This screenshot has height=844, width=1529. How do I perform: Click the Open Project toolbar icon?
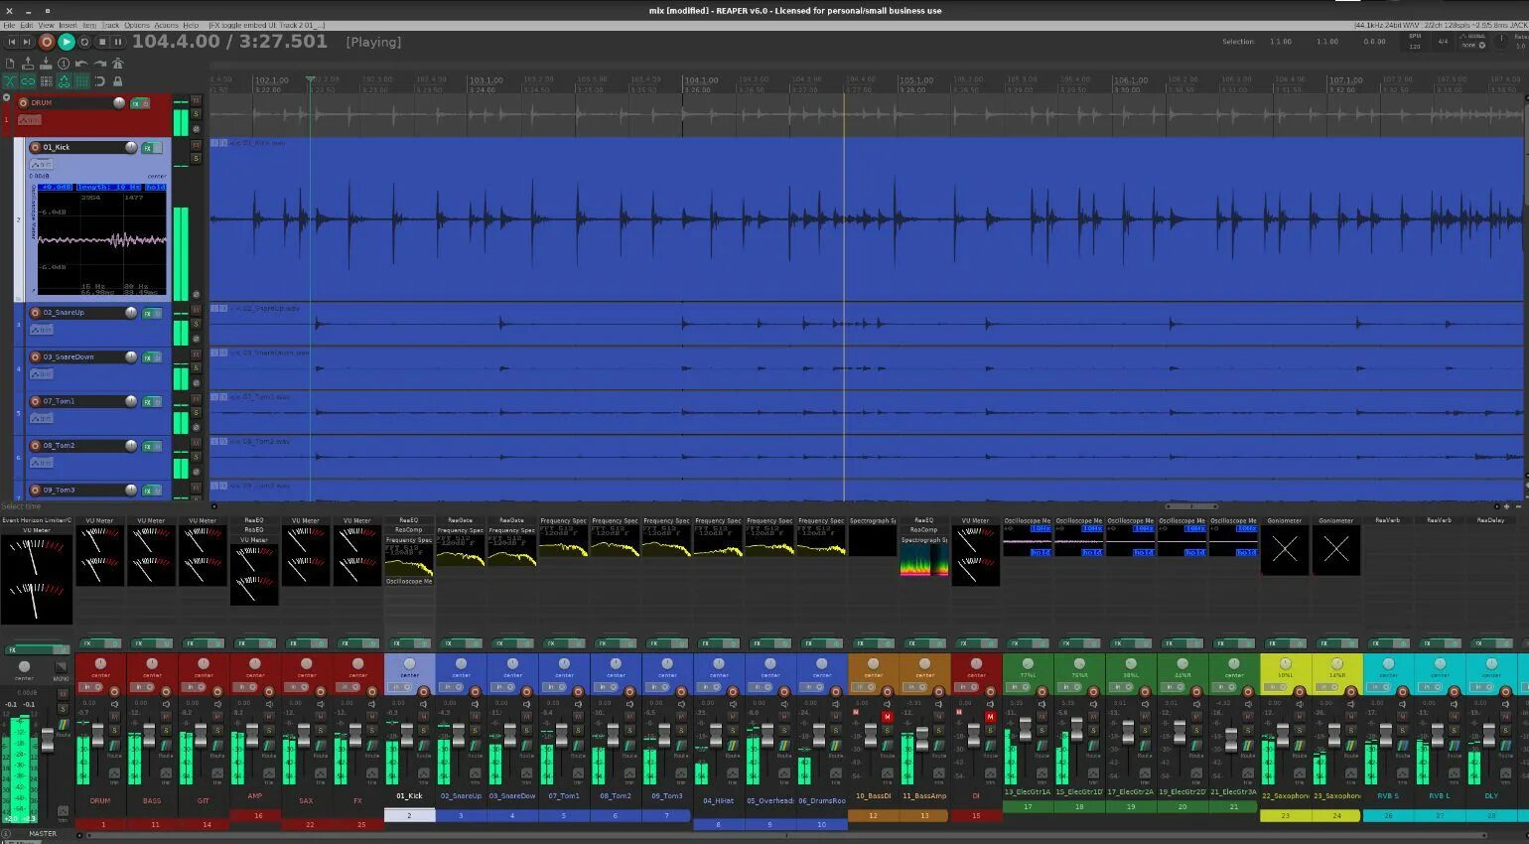coord(28,64)
